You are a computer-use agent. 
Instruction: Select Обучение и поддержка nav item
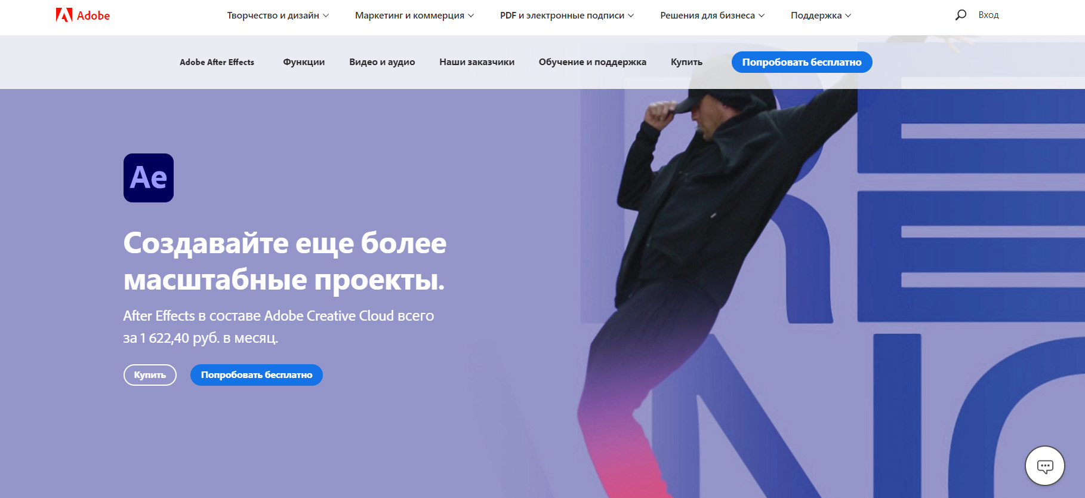(x=593, y=62)
